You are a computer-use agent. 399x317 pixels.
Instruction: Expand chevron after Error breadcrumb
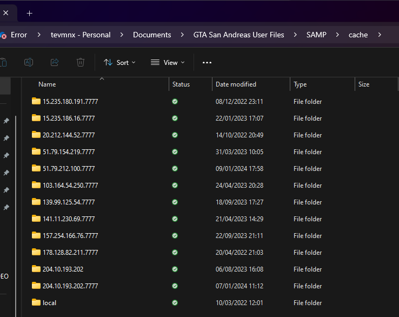pyautogui.click(x=39, y=35)
